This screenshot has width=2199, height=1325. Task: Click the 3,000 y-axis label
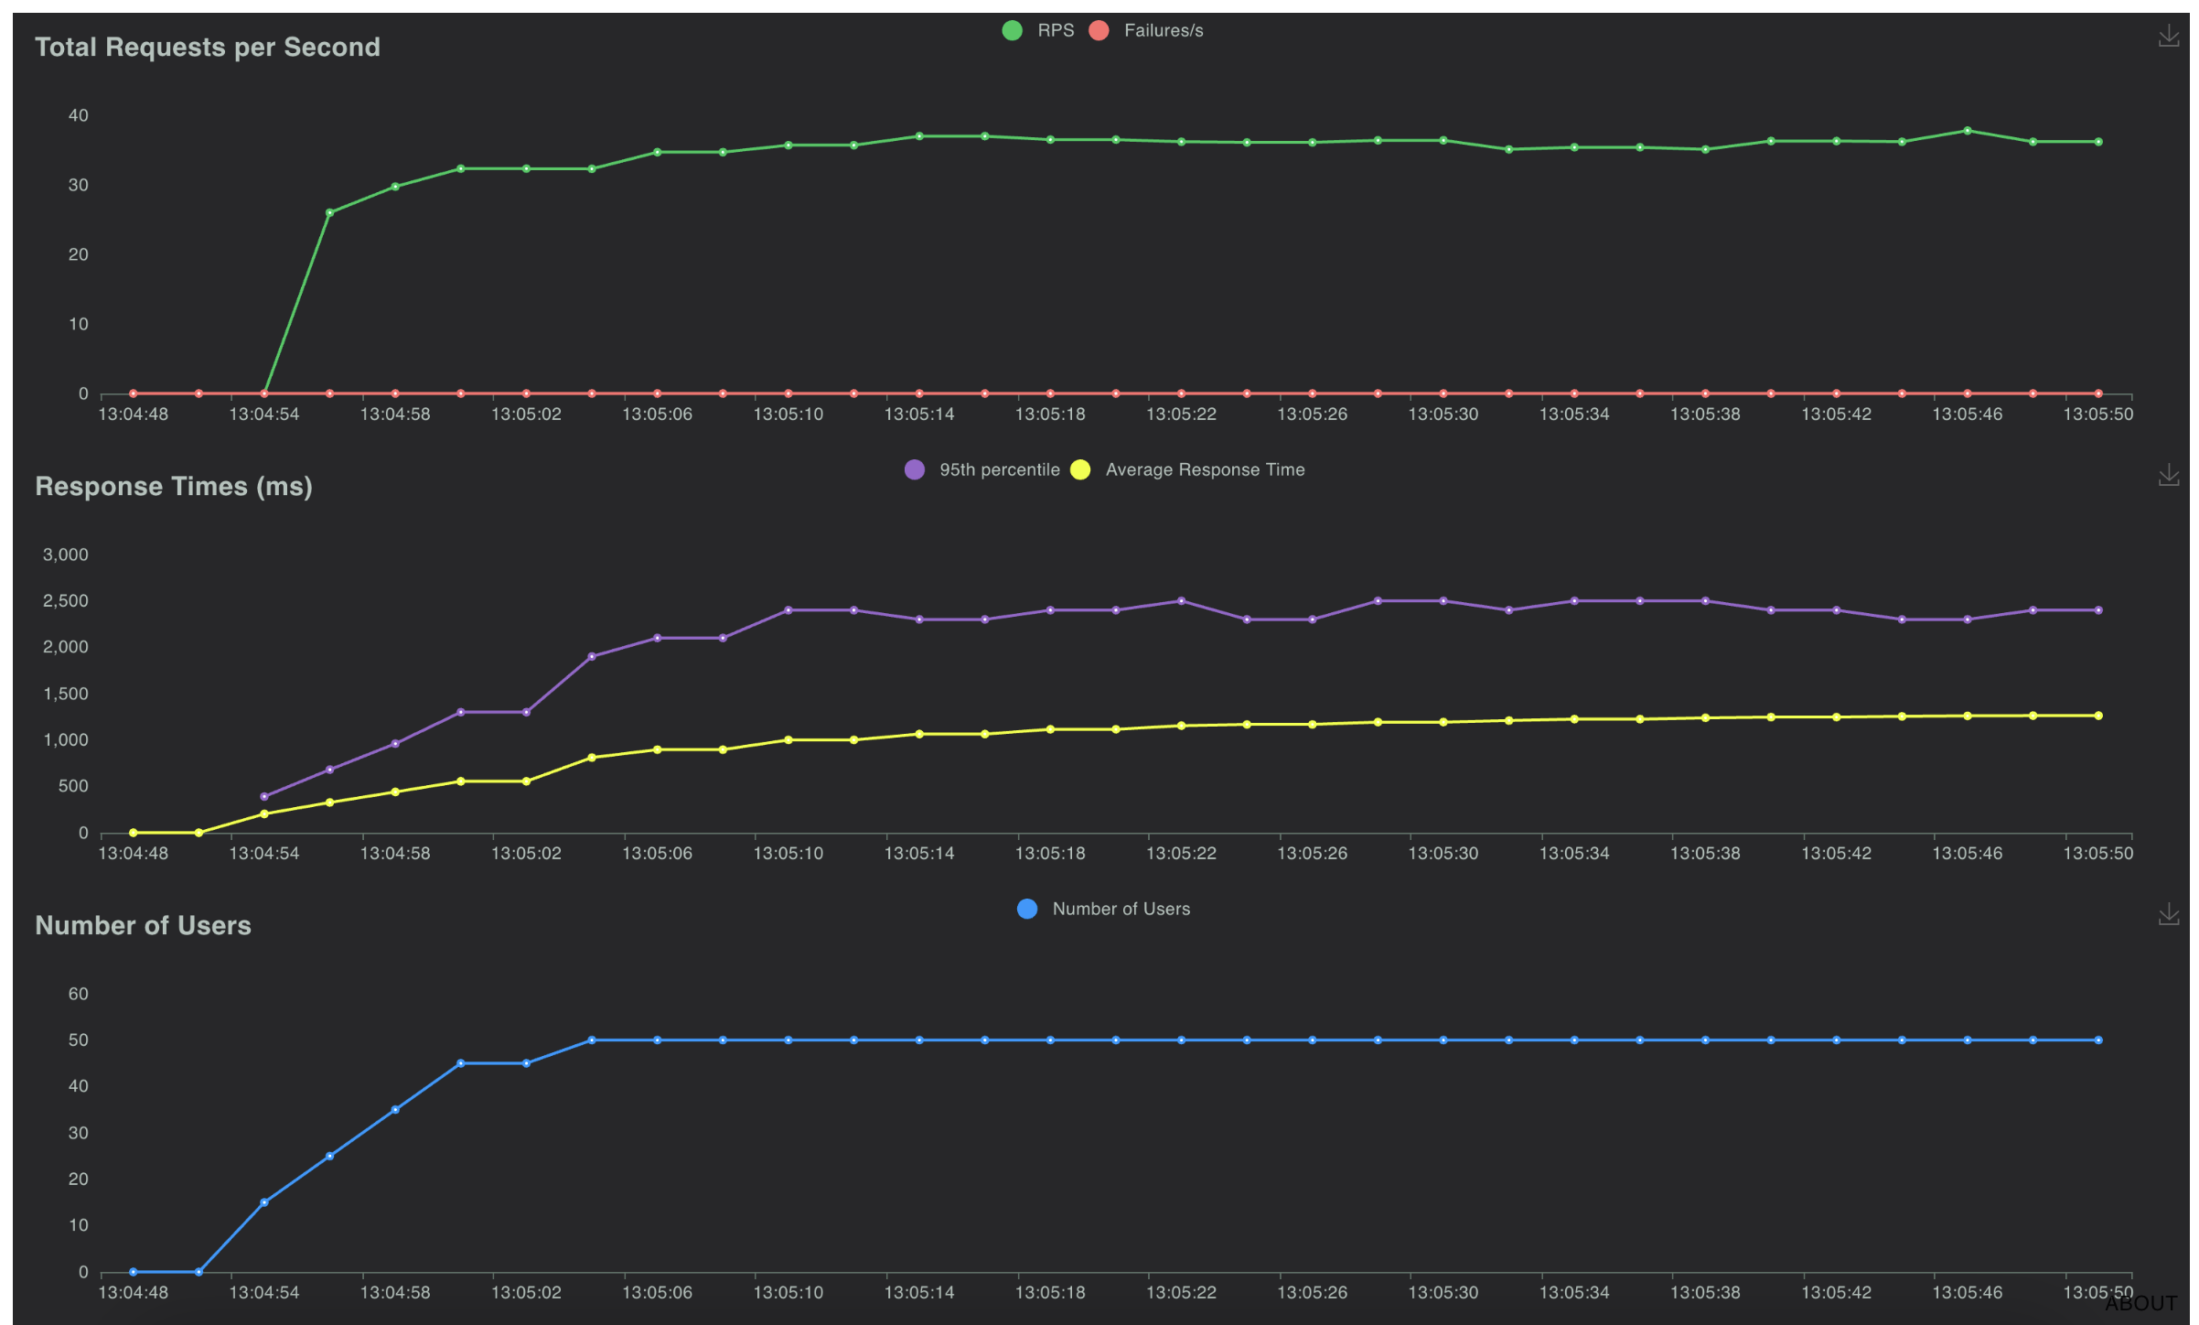[66, 555]
